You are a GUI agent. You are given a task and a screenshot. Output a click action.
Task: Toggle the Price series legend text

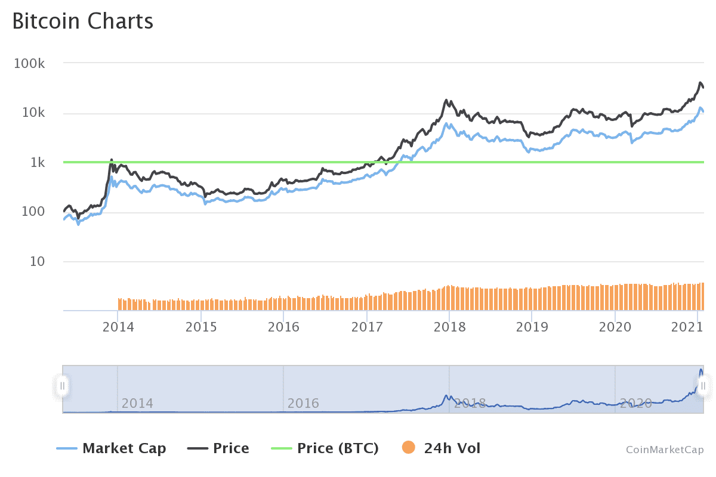pyautogui.click(x=231, y=448)
